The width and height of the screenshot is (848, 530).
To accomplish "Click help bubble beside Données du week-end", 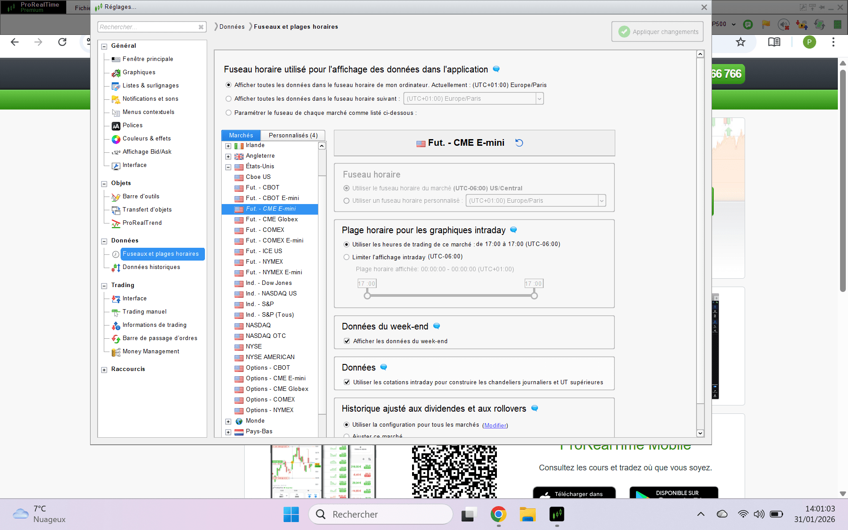I will click(x=436, y=326).
